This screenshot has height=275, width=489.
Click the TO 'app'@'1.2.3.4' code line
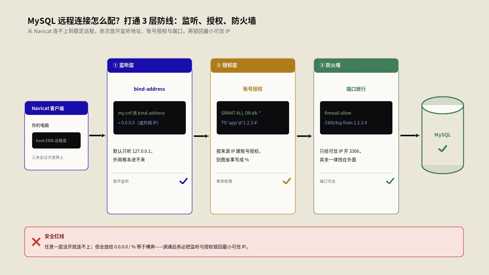click(240, 123)
